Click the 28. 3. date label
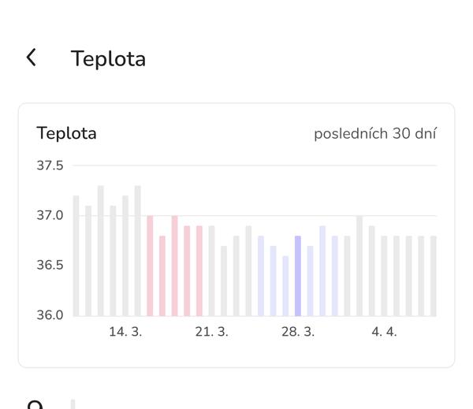473x409 pixels. tap(298, 332)
